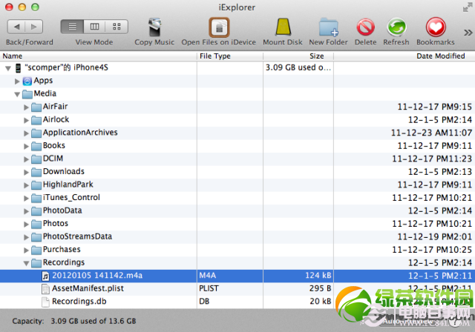The image size is (475, 332).
Task: Refresh the file listing
Action: (x=396, y=27)
